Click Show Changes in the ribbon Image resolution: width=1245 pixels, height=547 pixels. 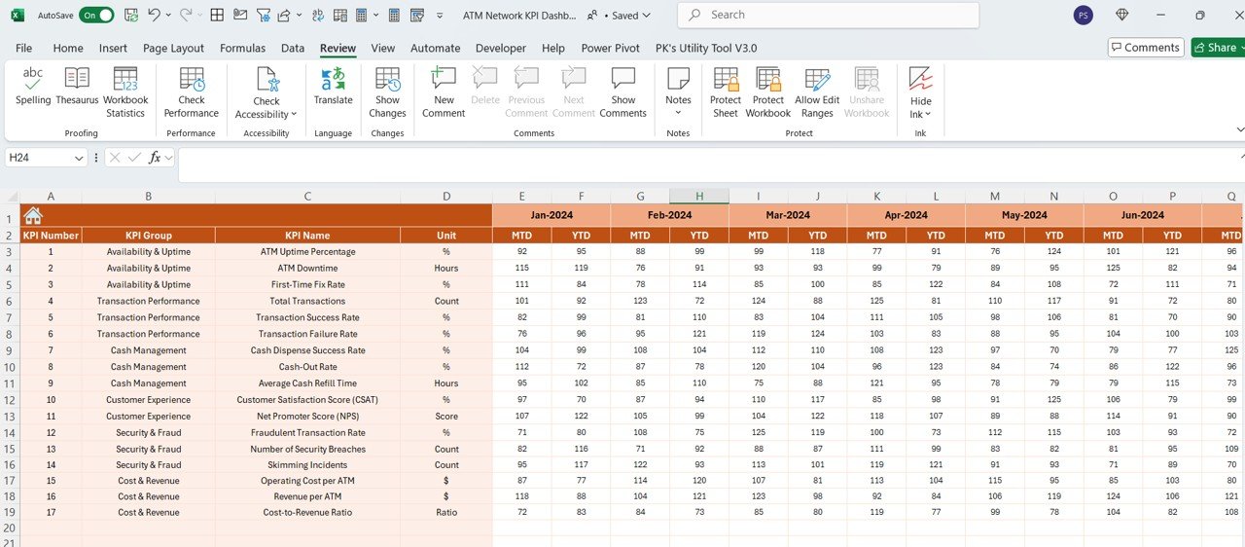387,92
